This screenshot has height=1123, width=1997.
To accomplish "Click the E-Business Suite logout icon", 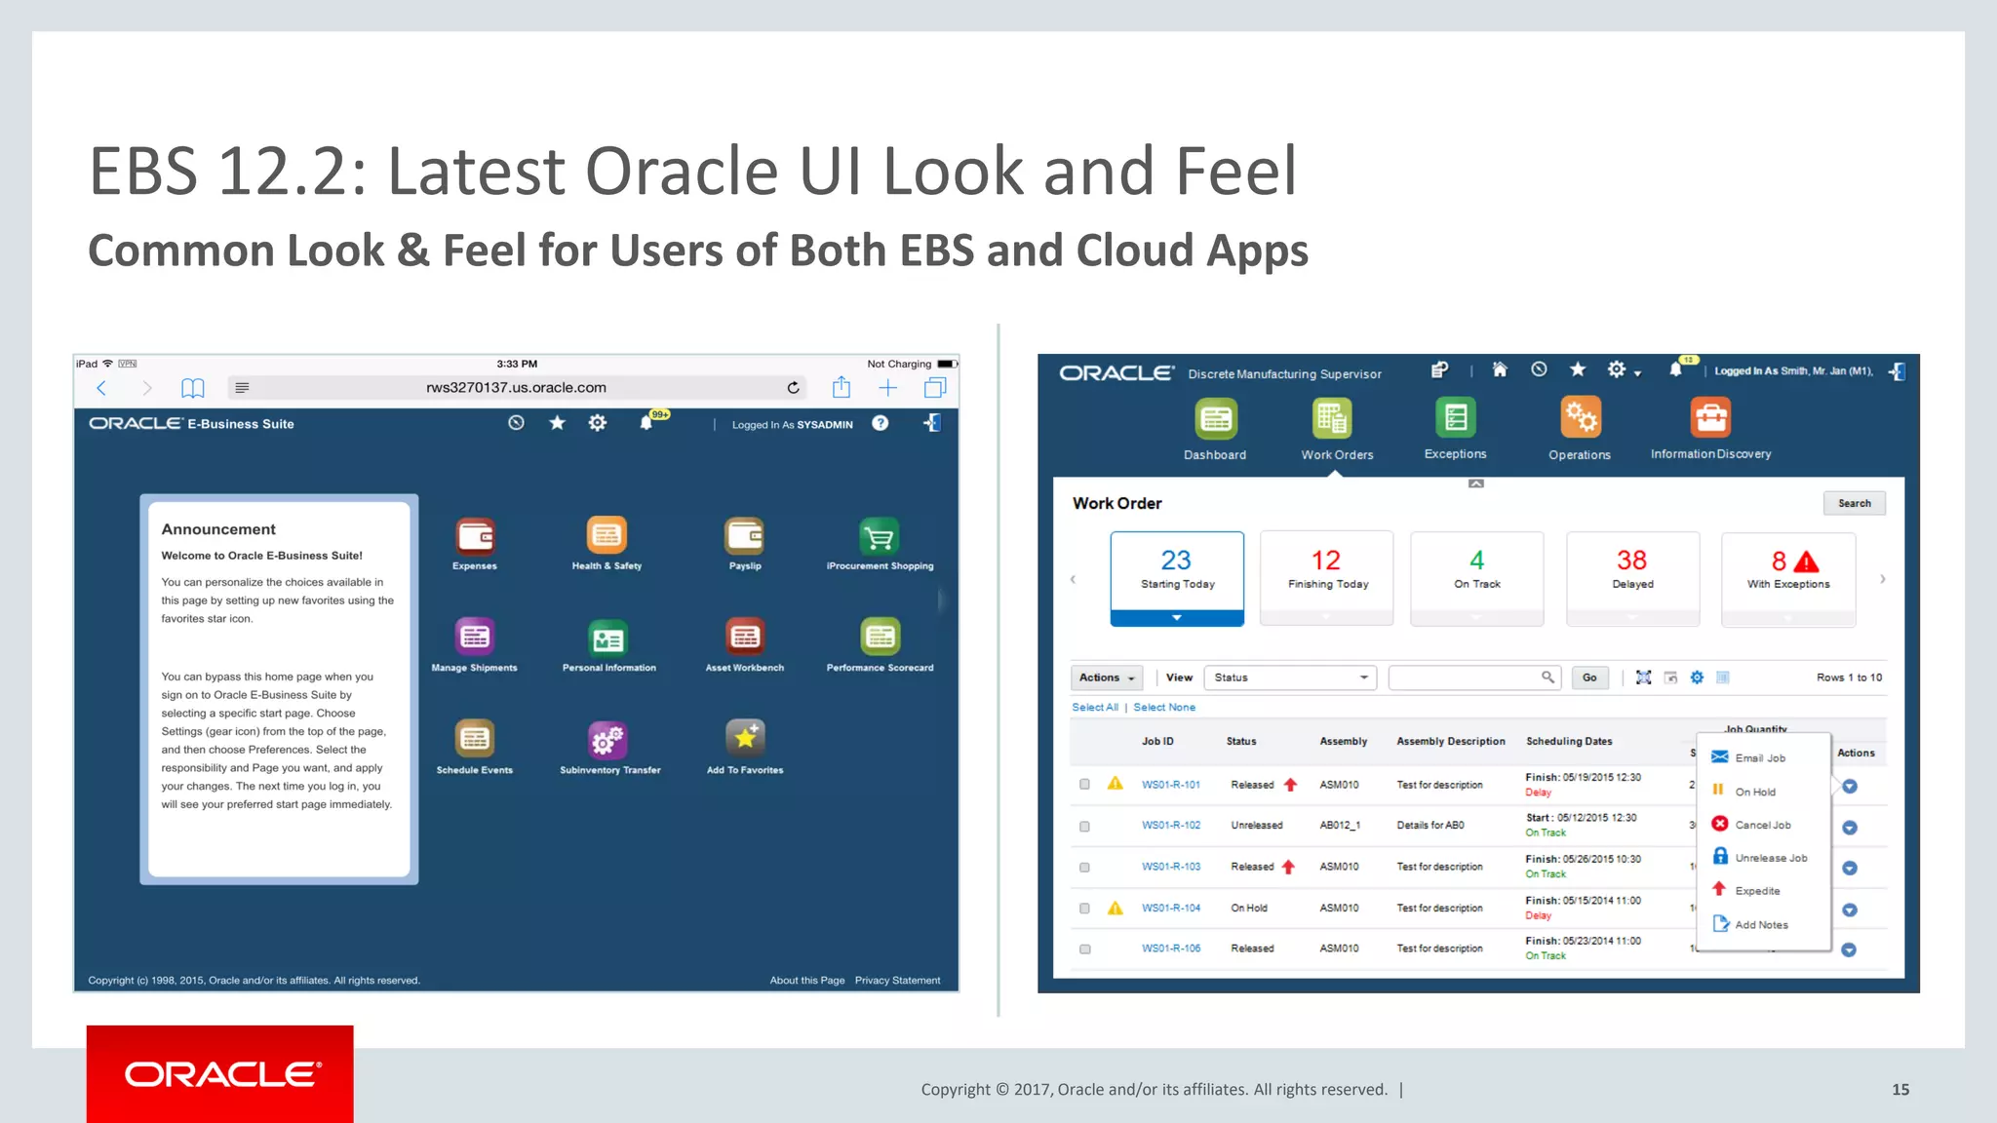I will click(932, 423).
